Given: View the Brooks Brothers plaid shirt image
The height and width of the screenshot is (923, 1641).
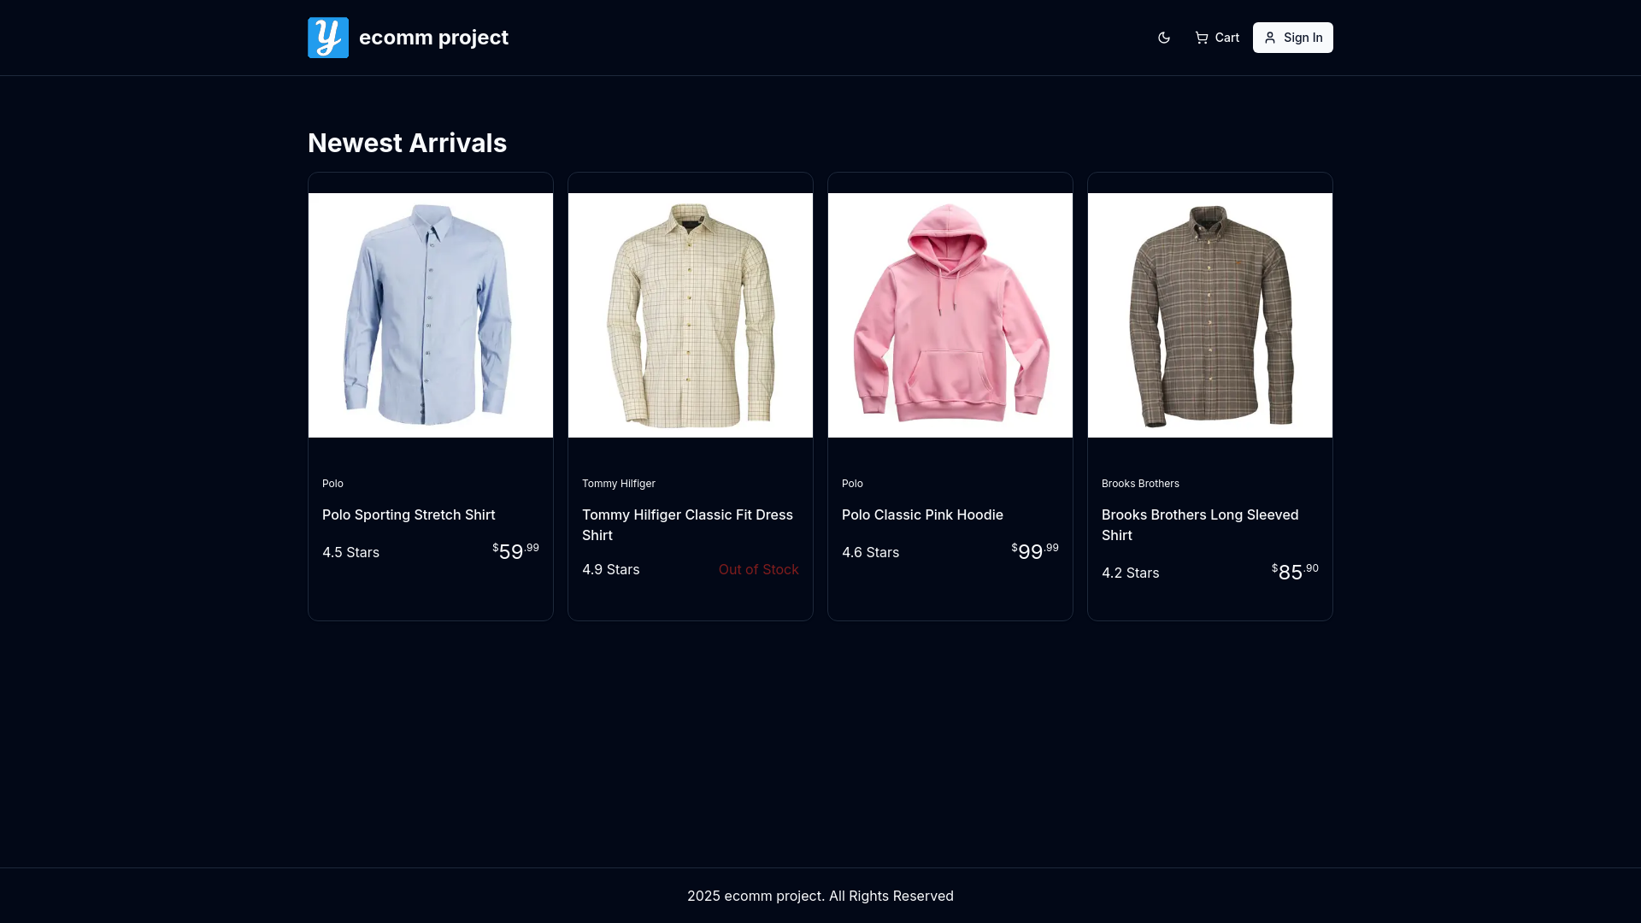Looking at the screenshot, I should [x=1210, y=315].
